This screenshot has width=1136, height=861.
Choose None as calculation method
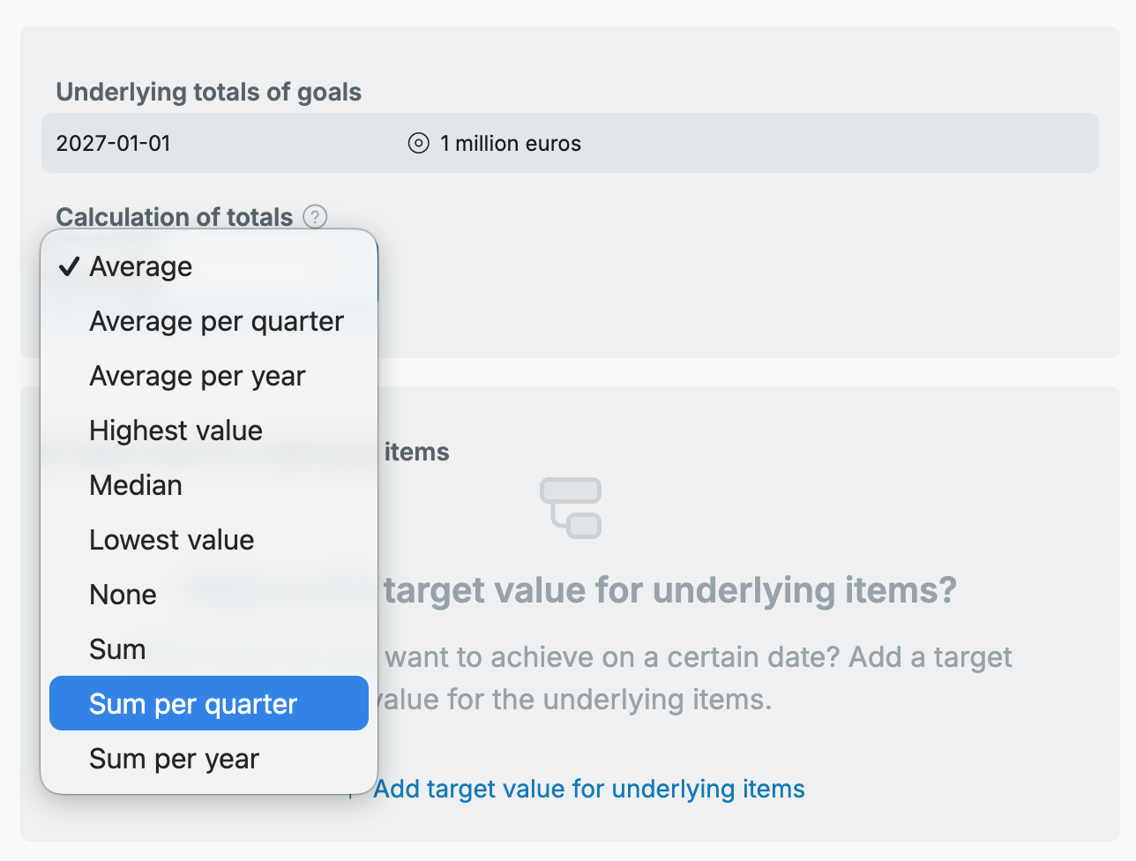pos(123,595)
